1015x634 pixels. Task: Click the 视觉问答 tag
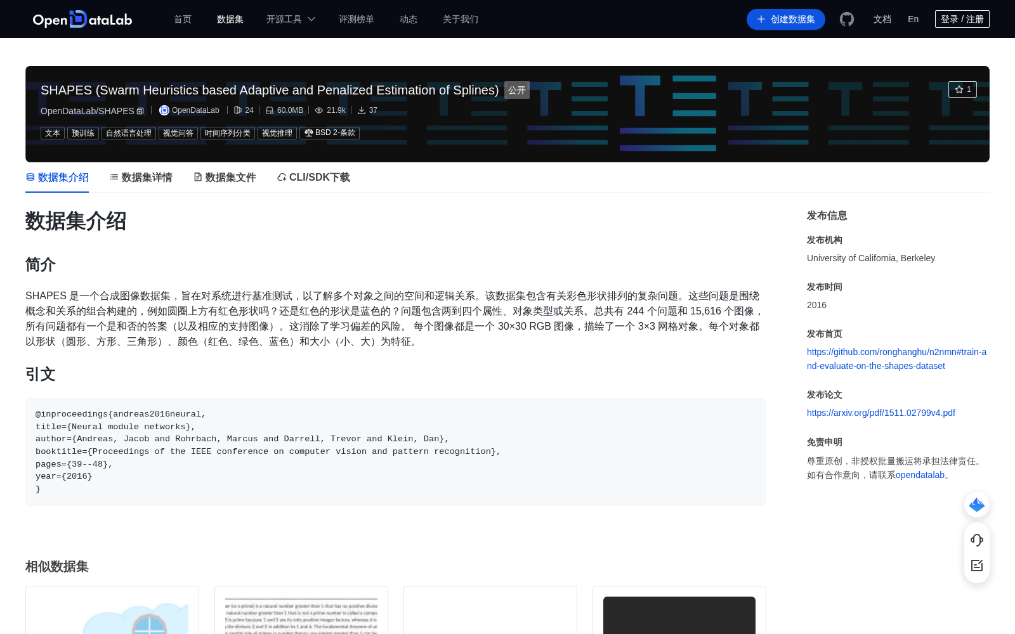[x=178, y=133]
